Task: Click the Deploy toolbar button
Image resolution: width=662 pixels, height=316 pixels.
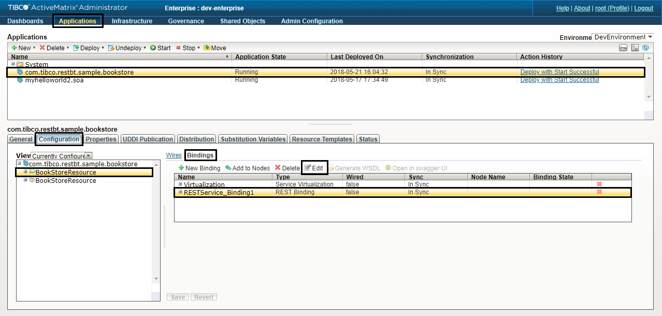Action: [x=87, y=48]
